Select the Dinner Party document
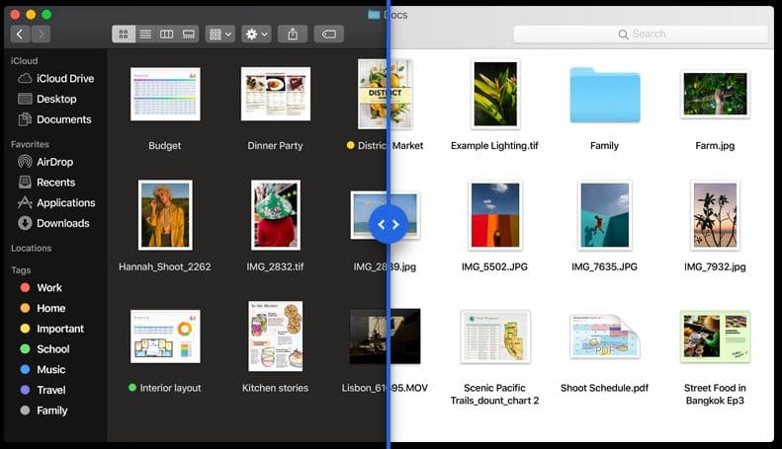Viewport: 782px width, 449px height. click(275, 94)
